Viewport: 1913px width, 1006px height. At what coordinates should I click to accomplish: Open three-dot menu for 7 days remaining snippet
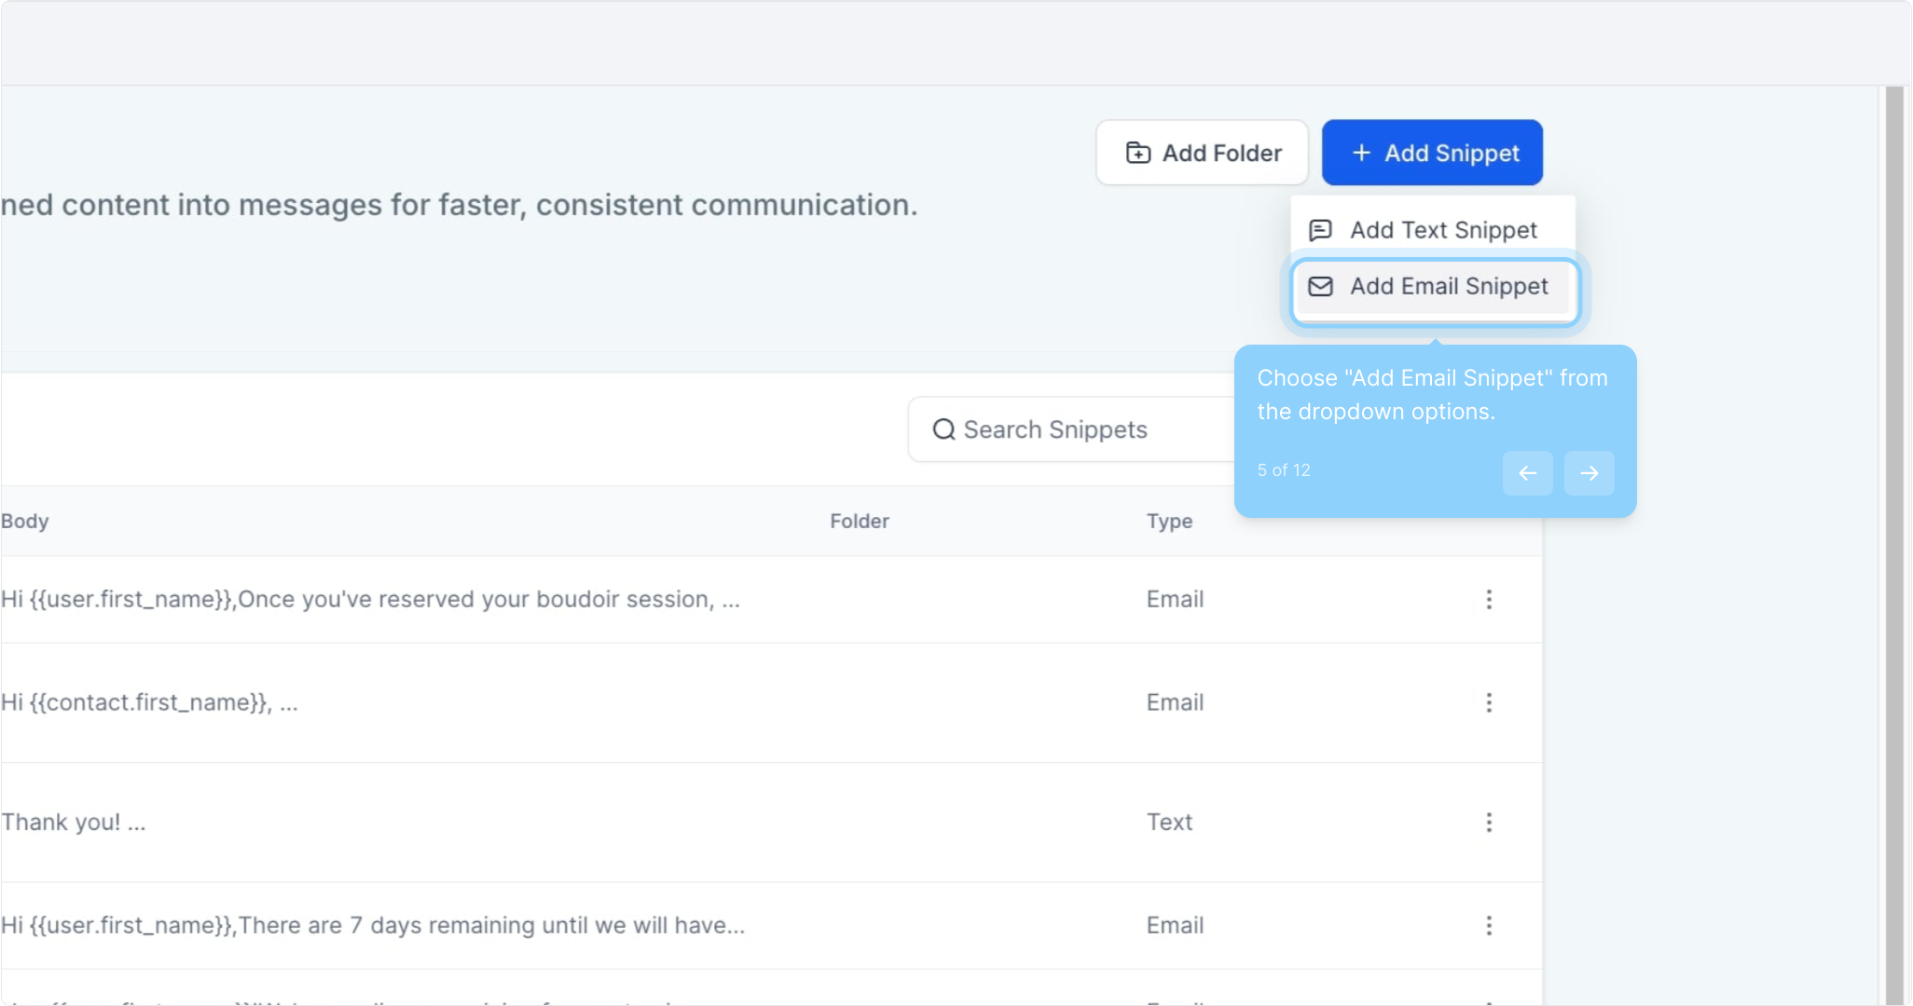click(x=1489, y=926)
